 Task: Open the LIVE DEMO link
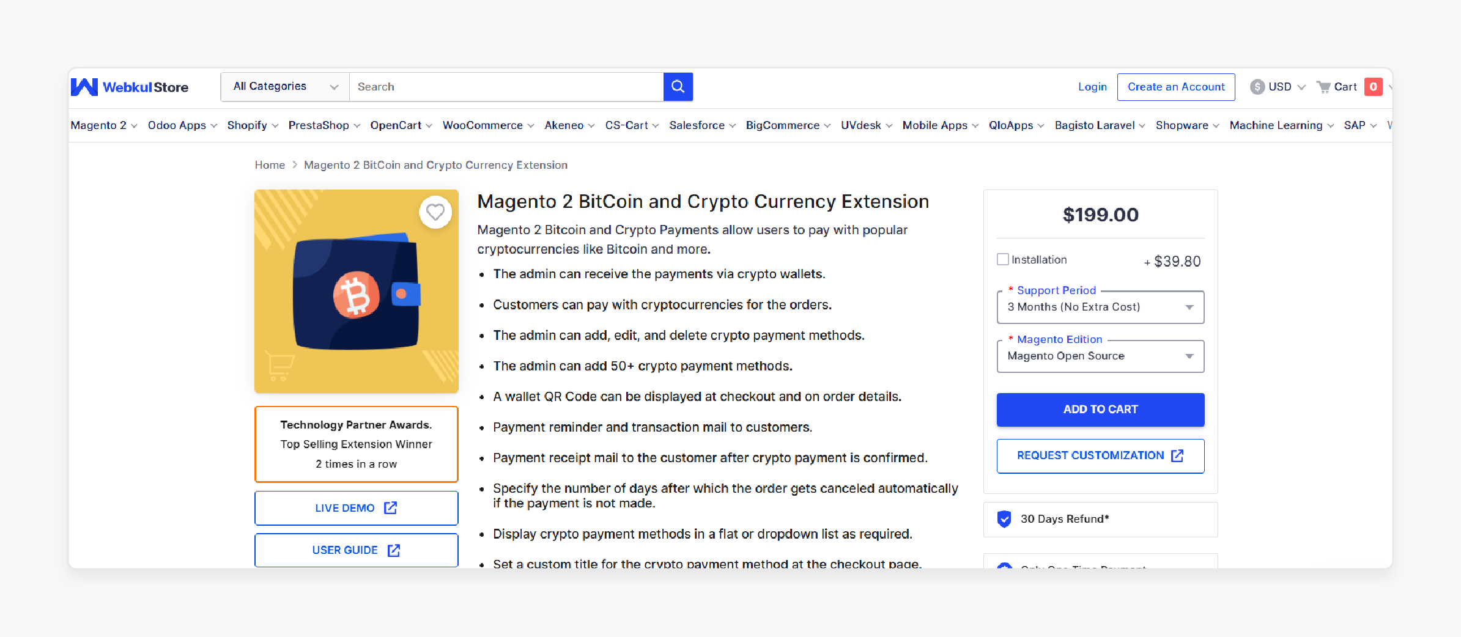[x=356, y=508]
